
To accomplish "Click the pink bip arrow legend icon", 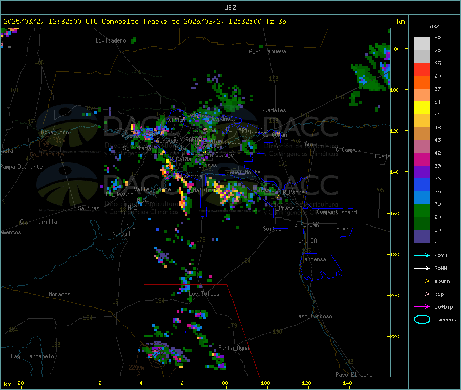I will [422, 294].
